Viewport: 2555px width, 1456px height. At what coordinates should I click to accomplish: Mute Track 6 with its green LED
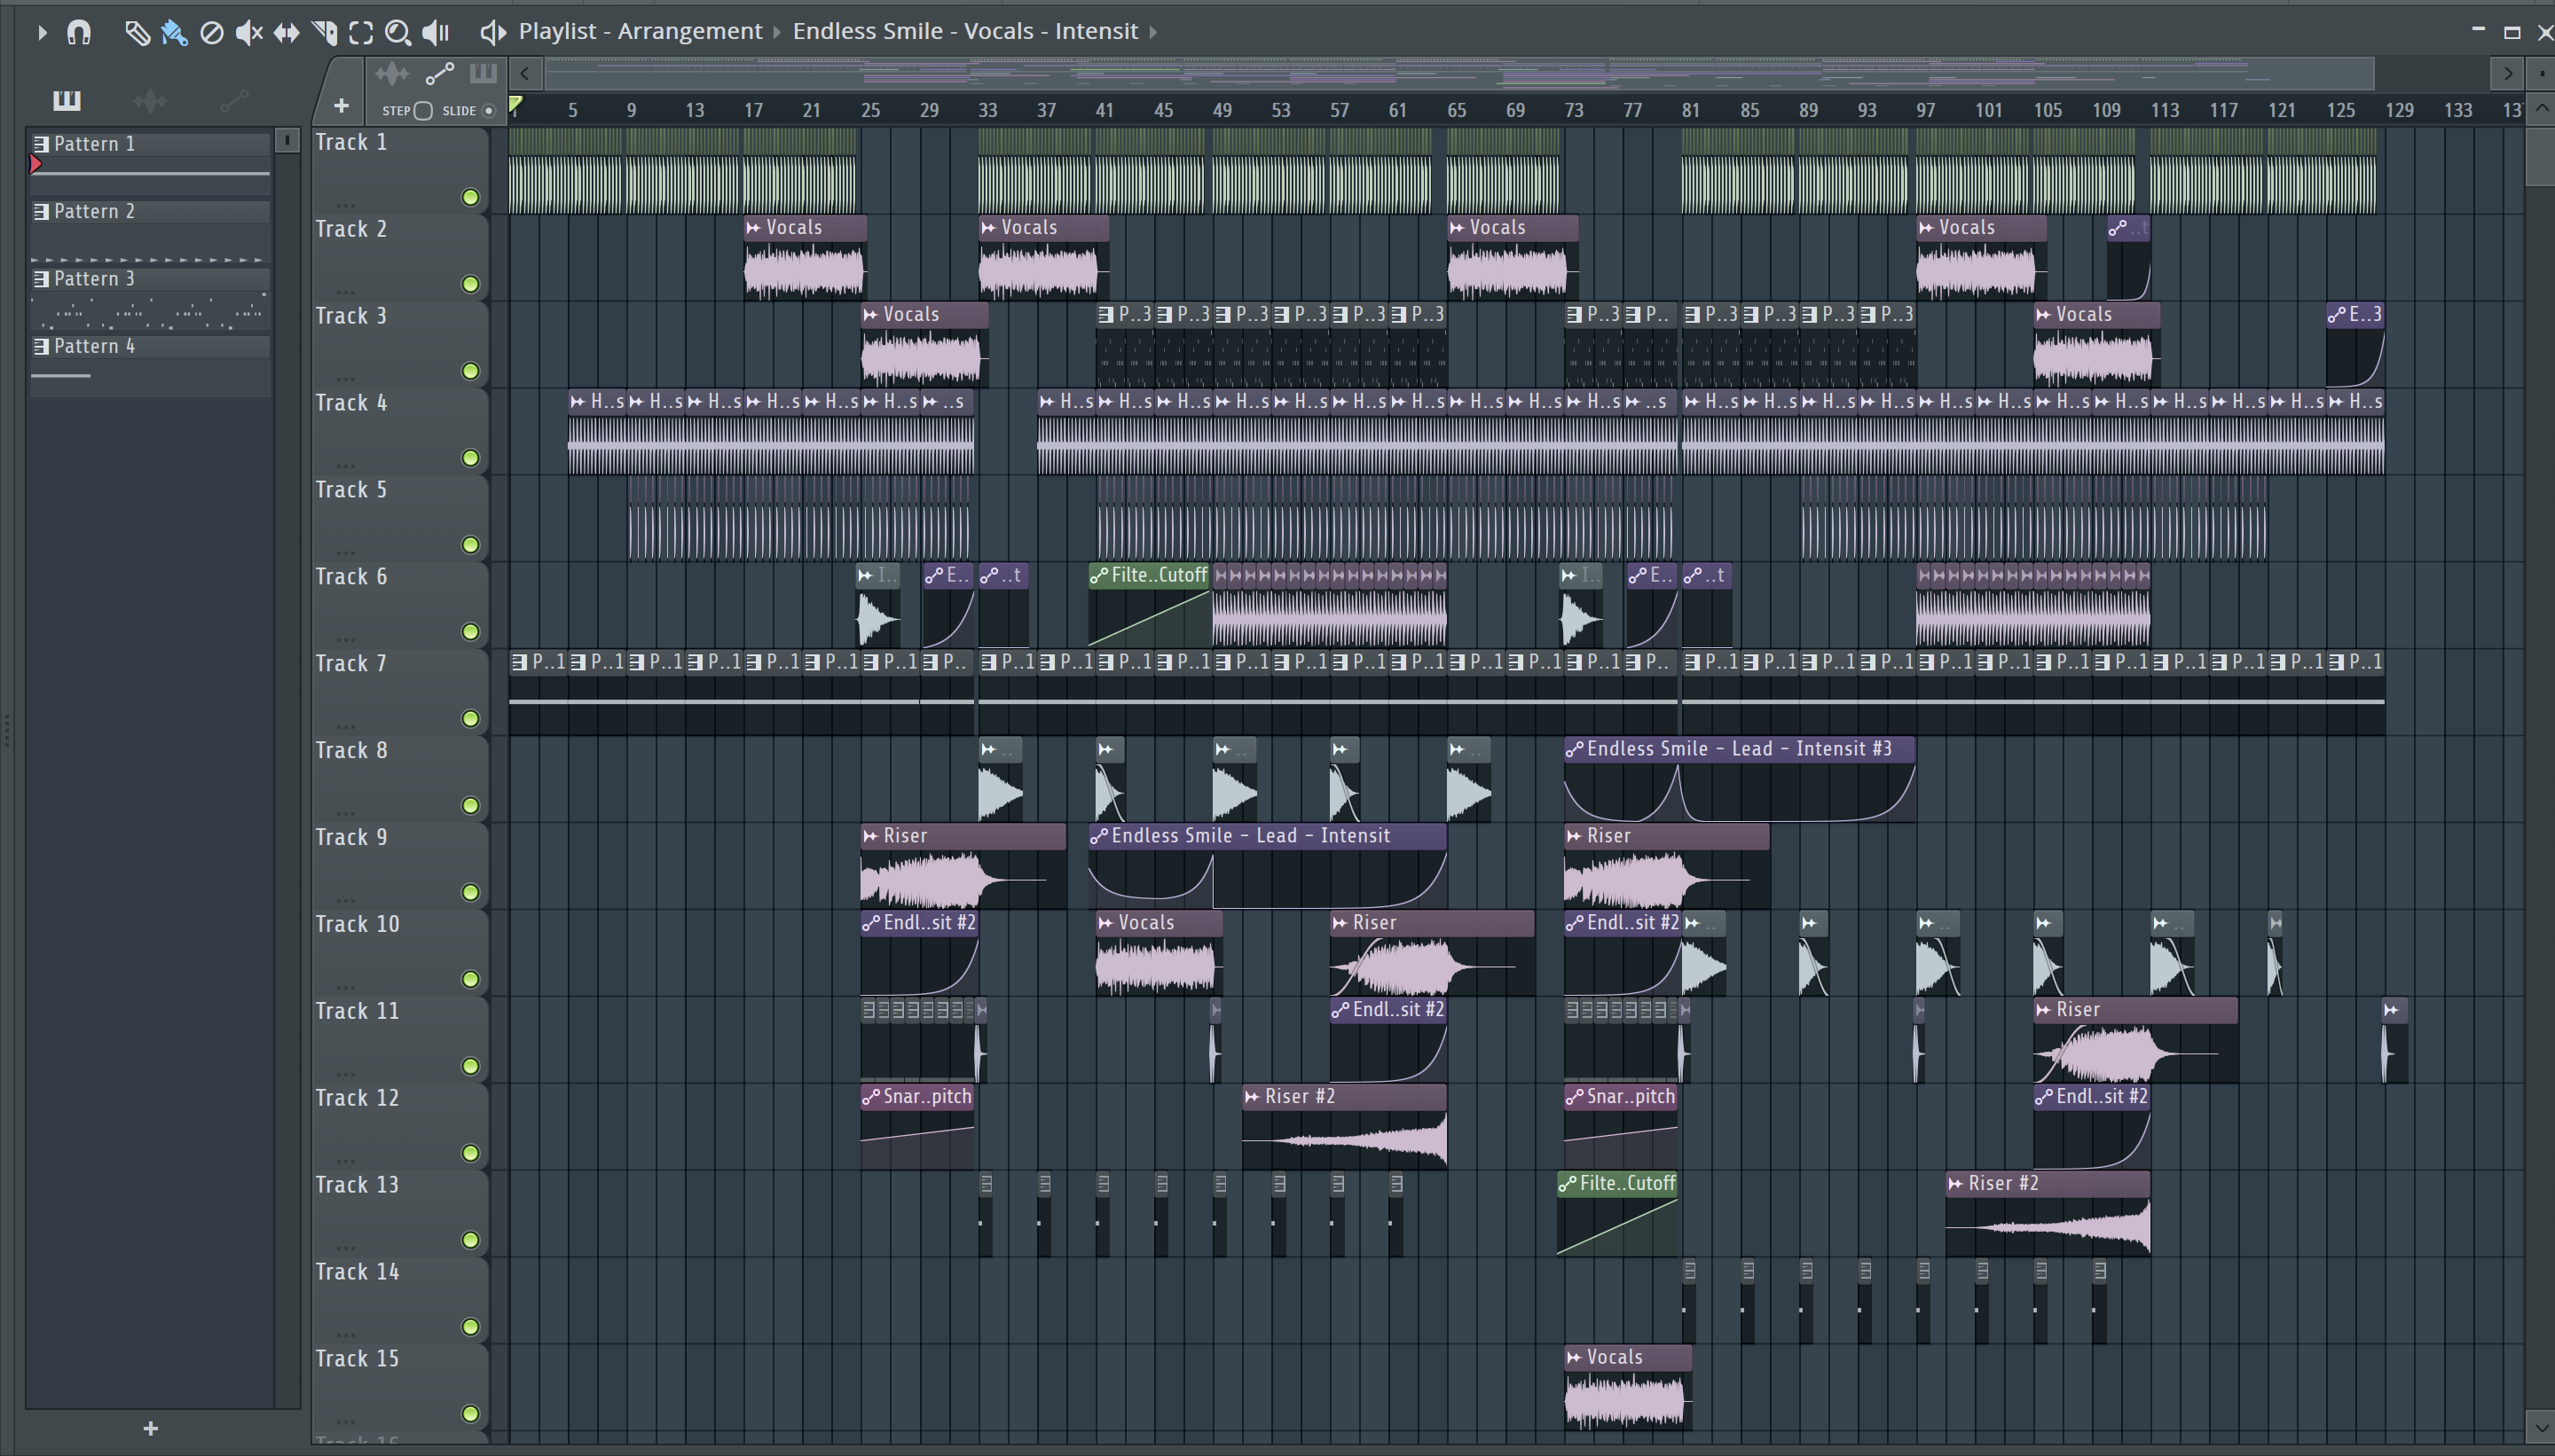(x=470, y=632)
